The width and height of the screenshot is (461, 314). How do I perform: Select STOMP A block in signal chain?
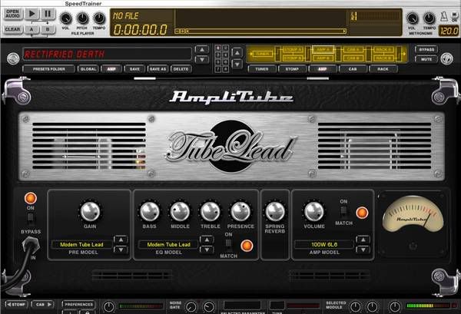(x=292, y=50)
